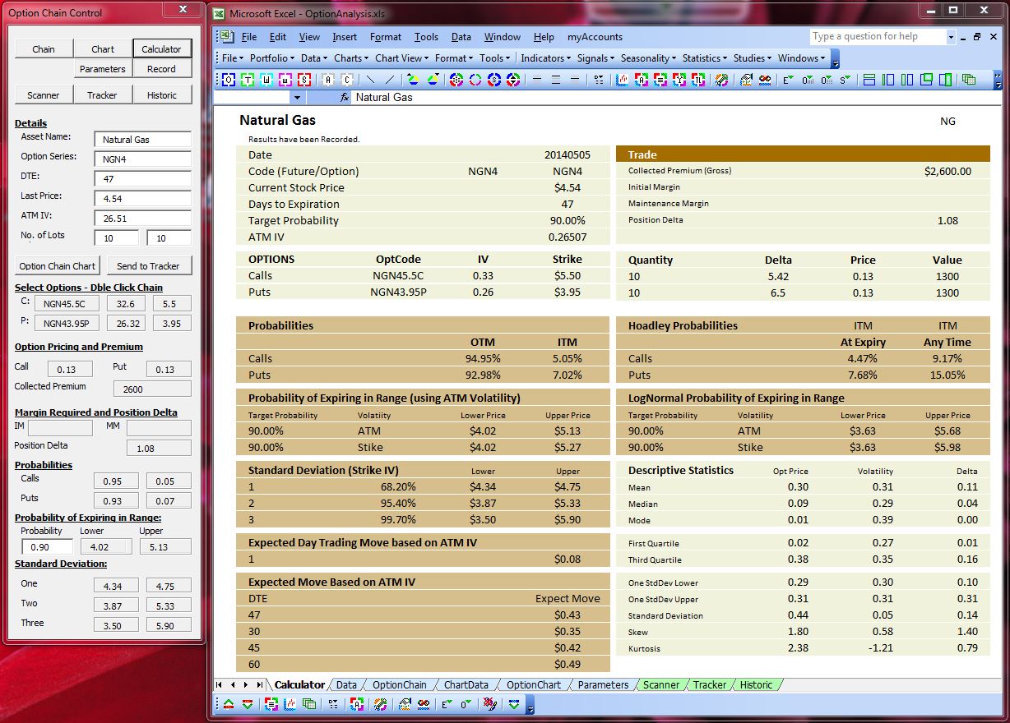Click the magenta lowercase 'w' square icon
The image size is (1010, 723).
click(285, 80)
